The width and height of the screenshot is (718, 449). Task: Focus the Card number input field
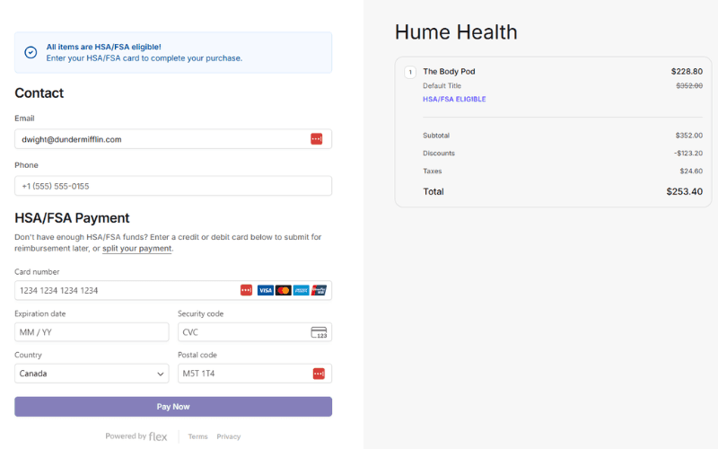point(173,290)
